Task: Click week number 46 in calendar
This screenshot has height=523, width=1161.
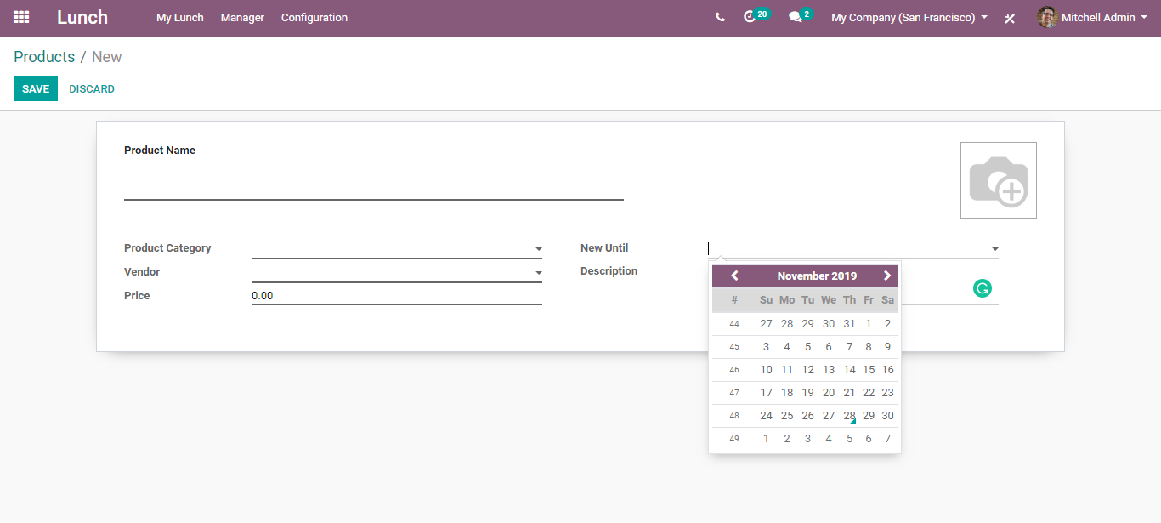Action: (734, 370)
